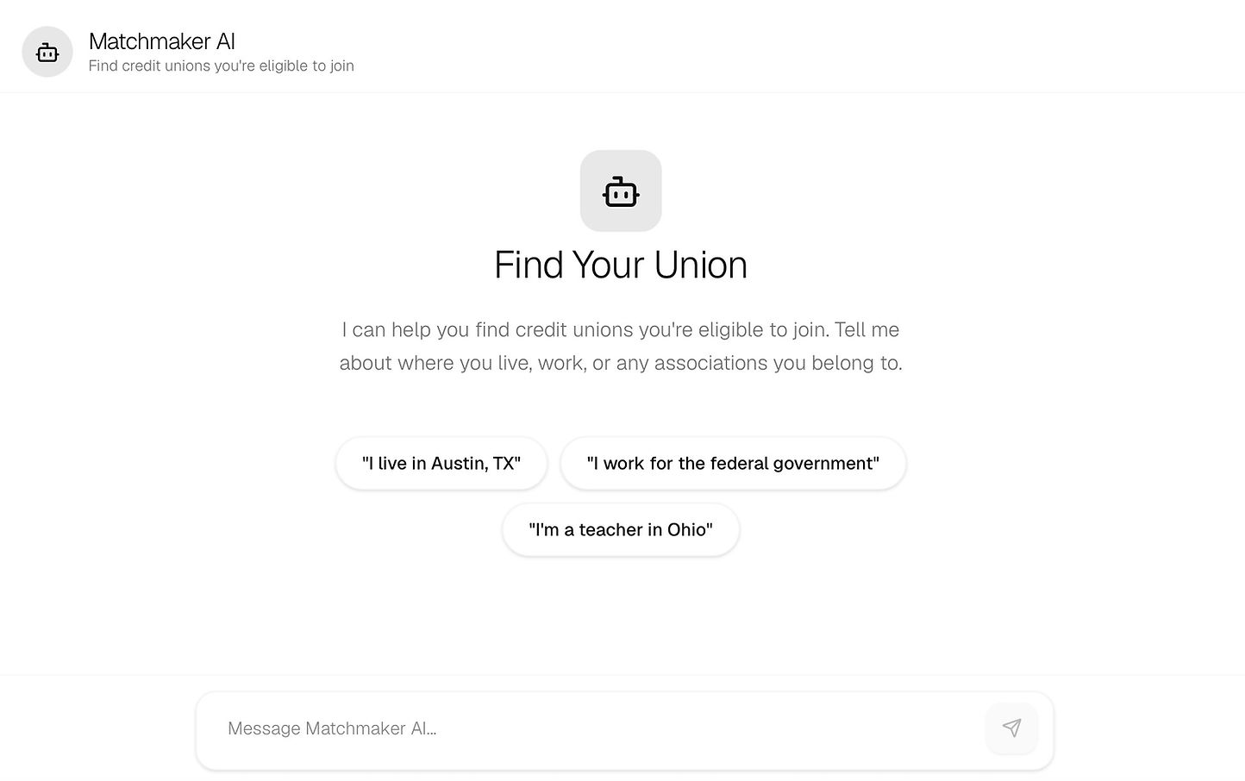1245x781 pixels.
Task: Pick the "I'm a teacher in Ohio" suggestion
Action: tap(621, 530)
